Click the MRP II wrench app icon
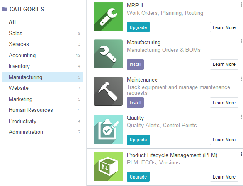Viewport: 243px width, 186px height. (108, 17)
